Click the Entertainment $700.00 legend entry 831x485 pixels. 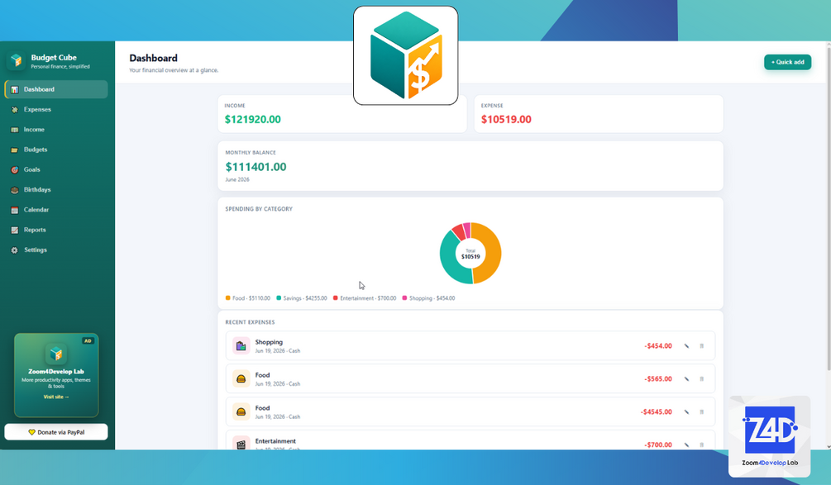(x=365, y=298)
